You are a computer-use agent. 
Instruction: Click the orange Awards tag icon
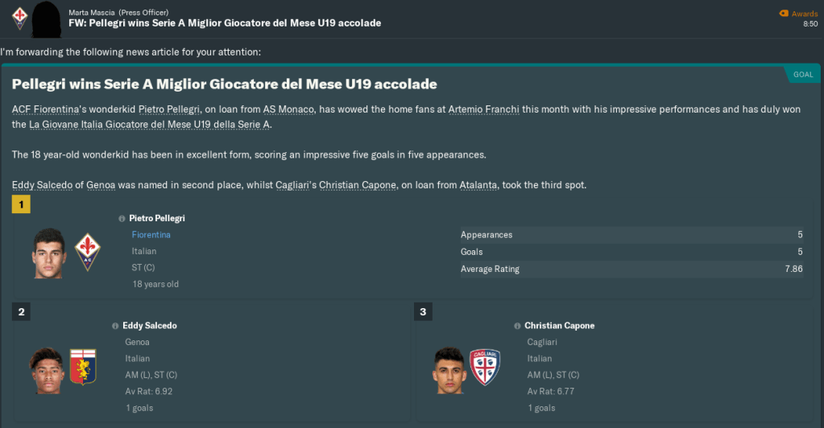click(x=784, y=14)
